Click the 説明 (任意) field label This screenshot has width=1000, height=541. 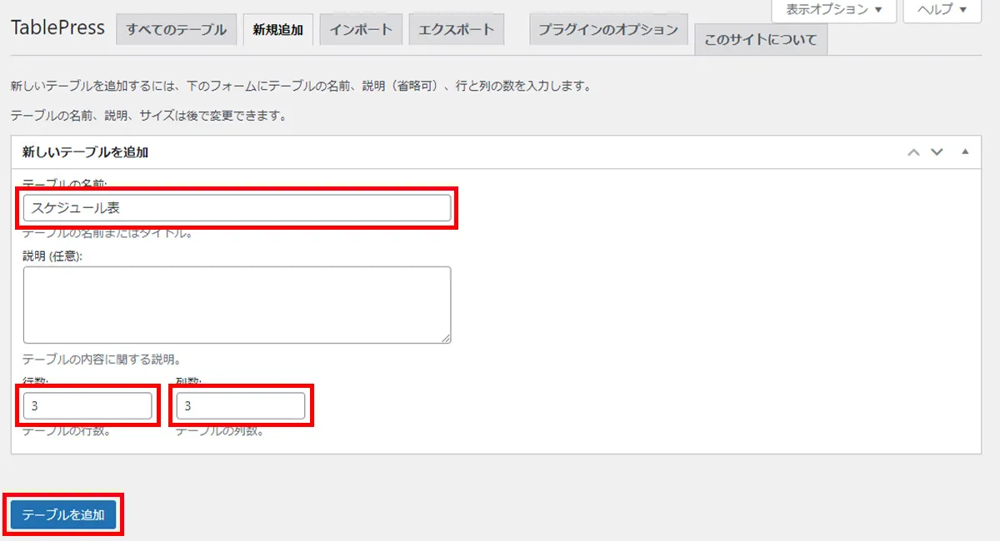pyautogui.click(x=57, y=256)
